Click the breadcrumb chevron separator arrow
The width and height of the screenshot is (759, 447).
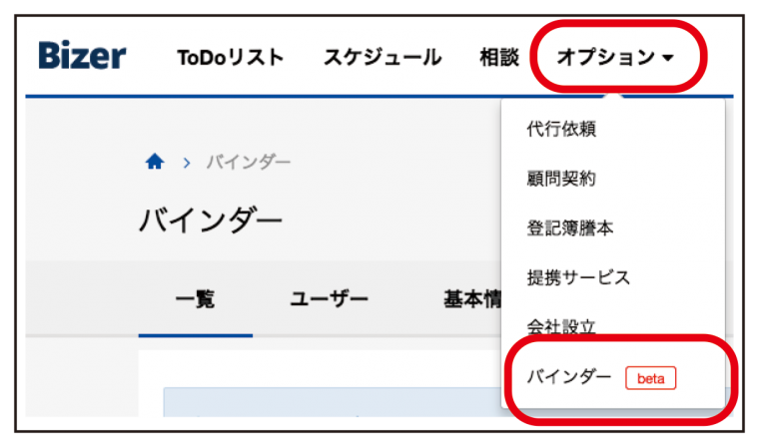tap(187, 163)
